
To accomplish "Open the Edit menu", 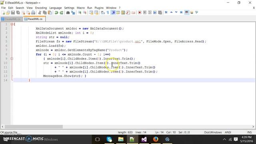I will click(11, 8).
